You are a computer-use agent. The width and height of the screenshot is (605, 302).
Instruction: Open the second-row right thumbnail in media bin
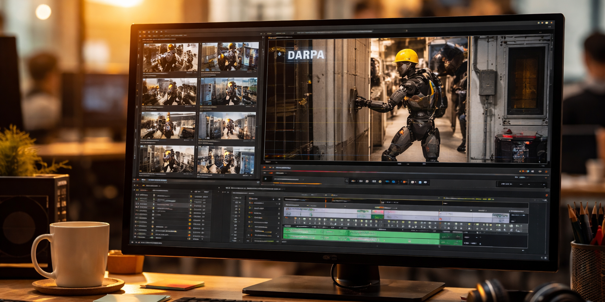(x=228, y=91)
